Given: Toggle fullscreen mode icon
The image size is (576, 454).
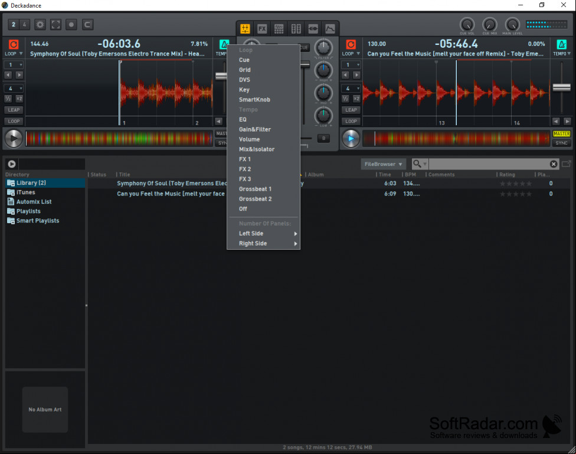Looking at the screenshot, I should (x=56, y=25).
